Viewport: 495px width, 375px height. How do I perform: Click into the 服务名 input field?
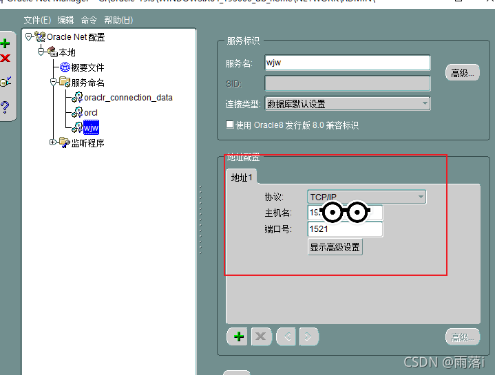click(x=348, y=63)
